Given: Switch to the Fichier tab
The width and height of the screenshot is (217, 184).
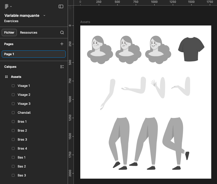Looking at the screenshot, I should point(9,32).
